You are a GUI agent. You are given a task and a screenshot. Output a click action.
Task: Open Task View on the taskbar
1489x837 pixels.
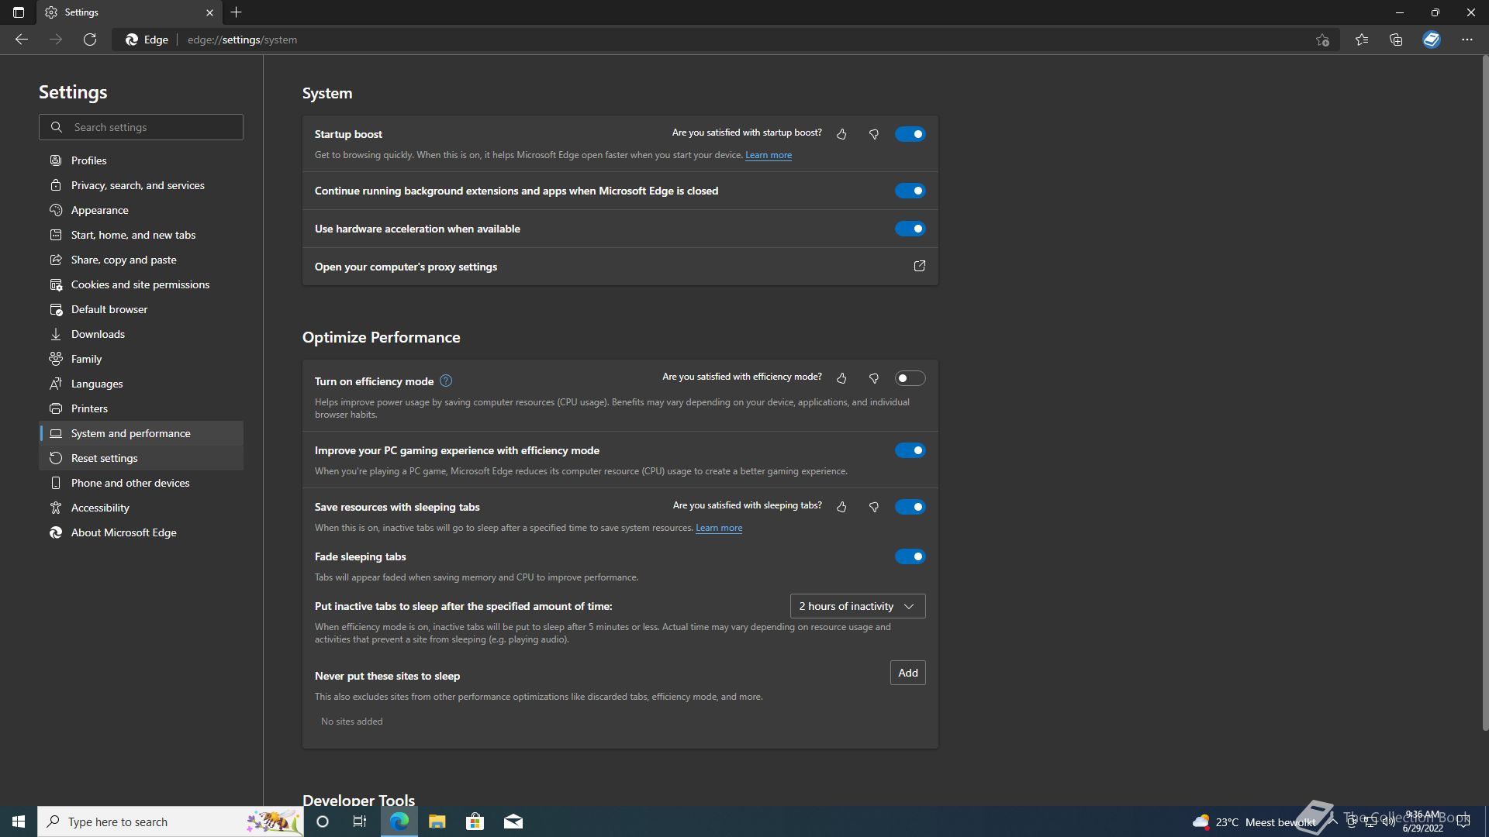[360, 821]
